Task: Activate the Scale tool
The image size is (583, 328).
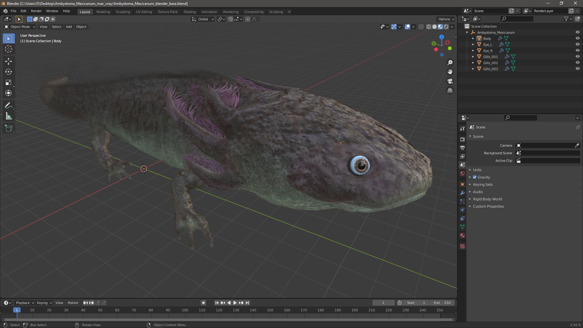Action: click(x=9, y=83)
